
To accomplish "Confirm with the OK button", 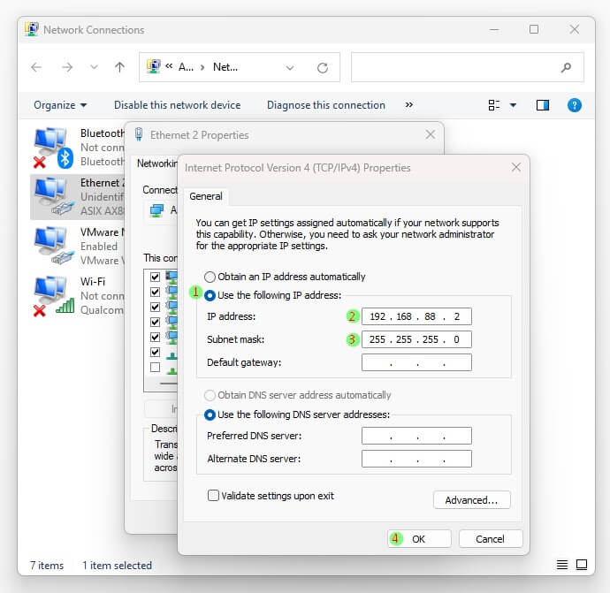I will pos(419,539).
